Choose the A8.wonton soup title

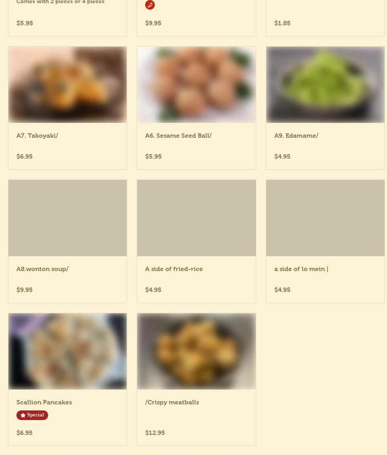point(43,269)
